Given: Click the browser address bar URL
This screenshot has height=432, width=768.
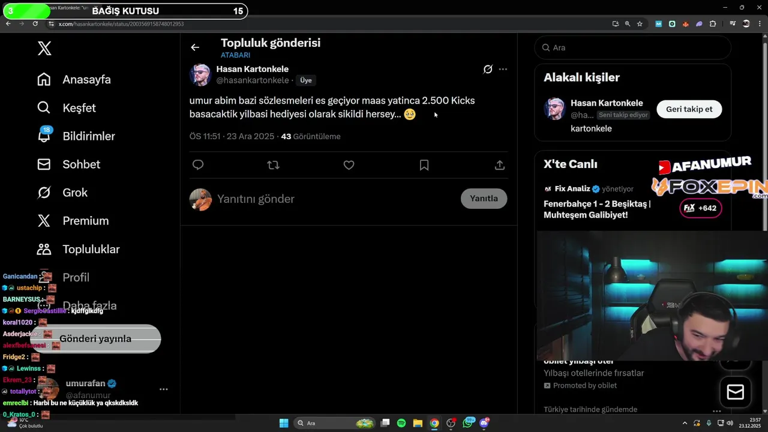Looking at the screenshot, I should (x=121, y=24).
